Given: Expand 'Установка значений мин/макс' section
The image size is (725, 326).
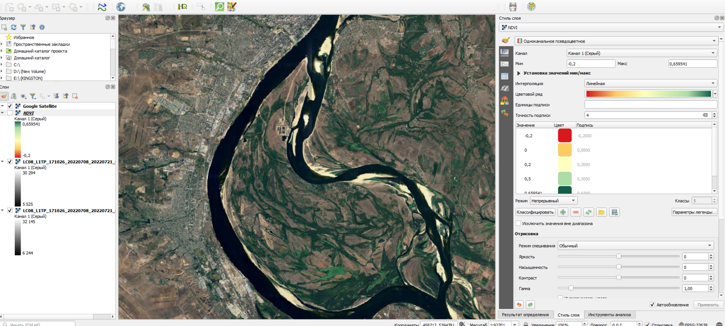Looking at the screenshot, I should 519,73.
